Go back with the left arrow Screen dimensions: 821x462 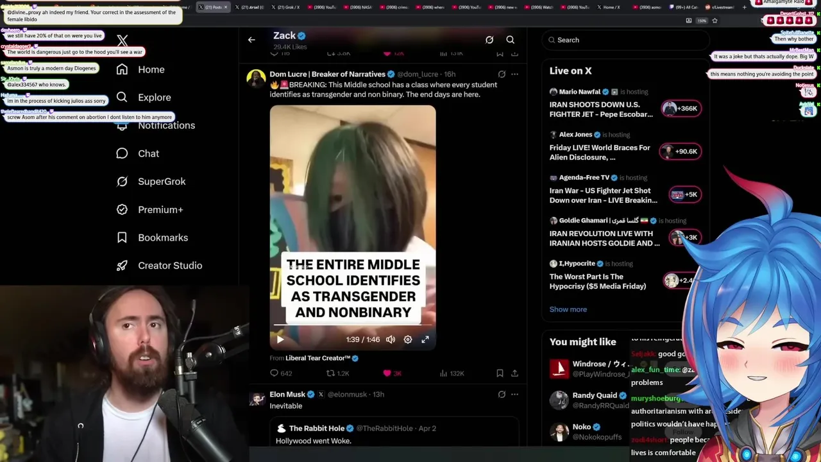[x=251, y=40]
